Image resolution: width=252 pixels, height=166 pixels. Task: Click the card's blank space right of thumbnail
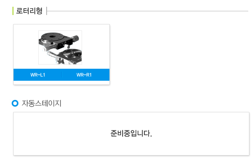pos(96,47)
